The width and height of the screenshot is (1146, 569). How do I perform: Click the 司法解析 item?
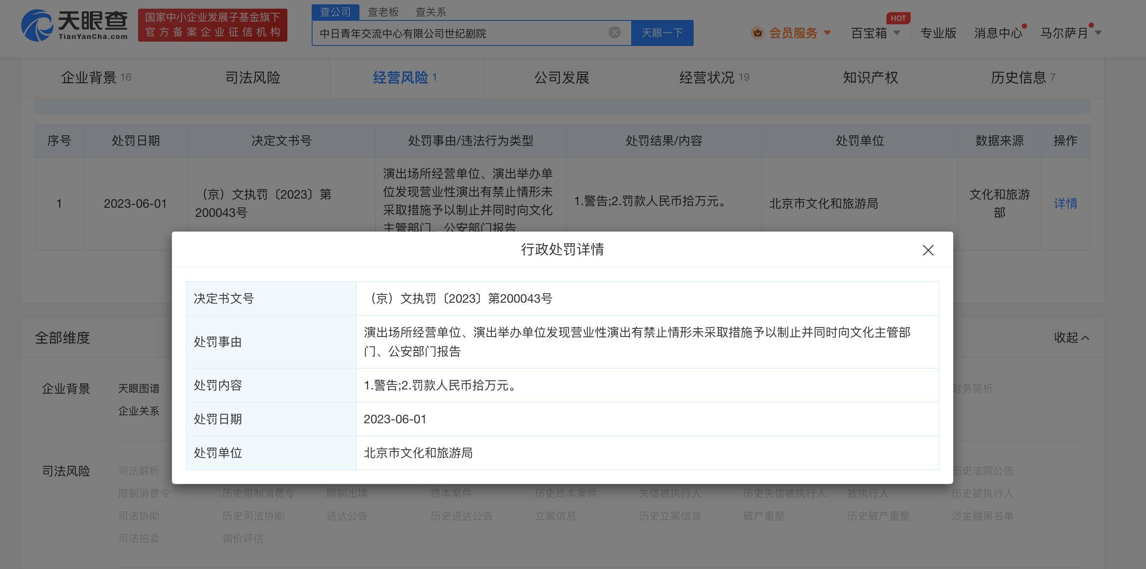tap(139, 471)
